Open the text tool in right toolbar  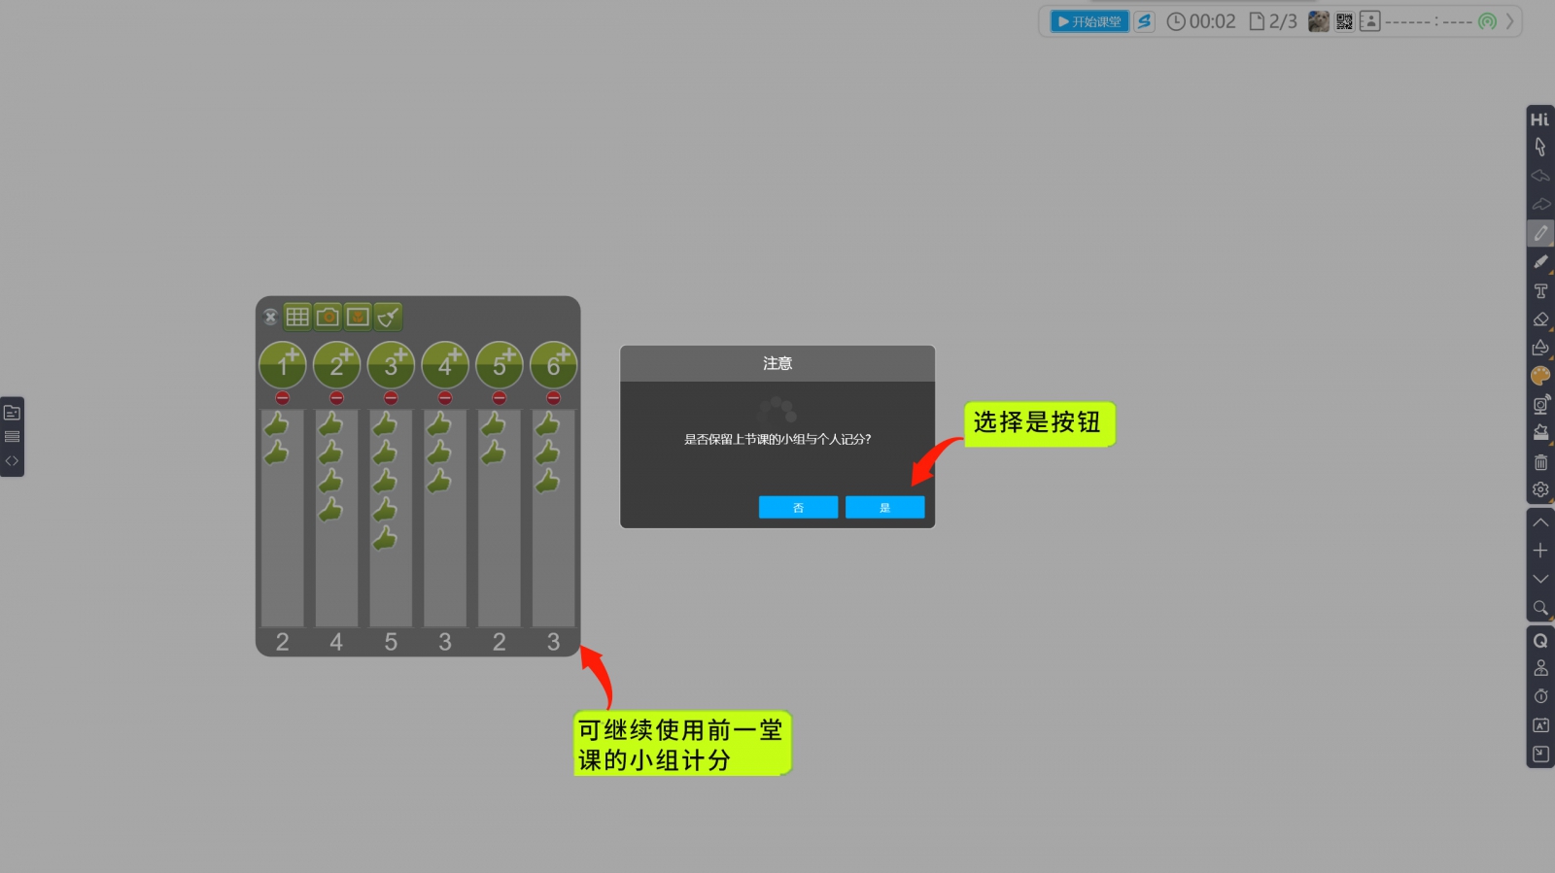(x=1540, y=291)
